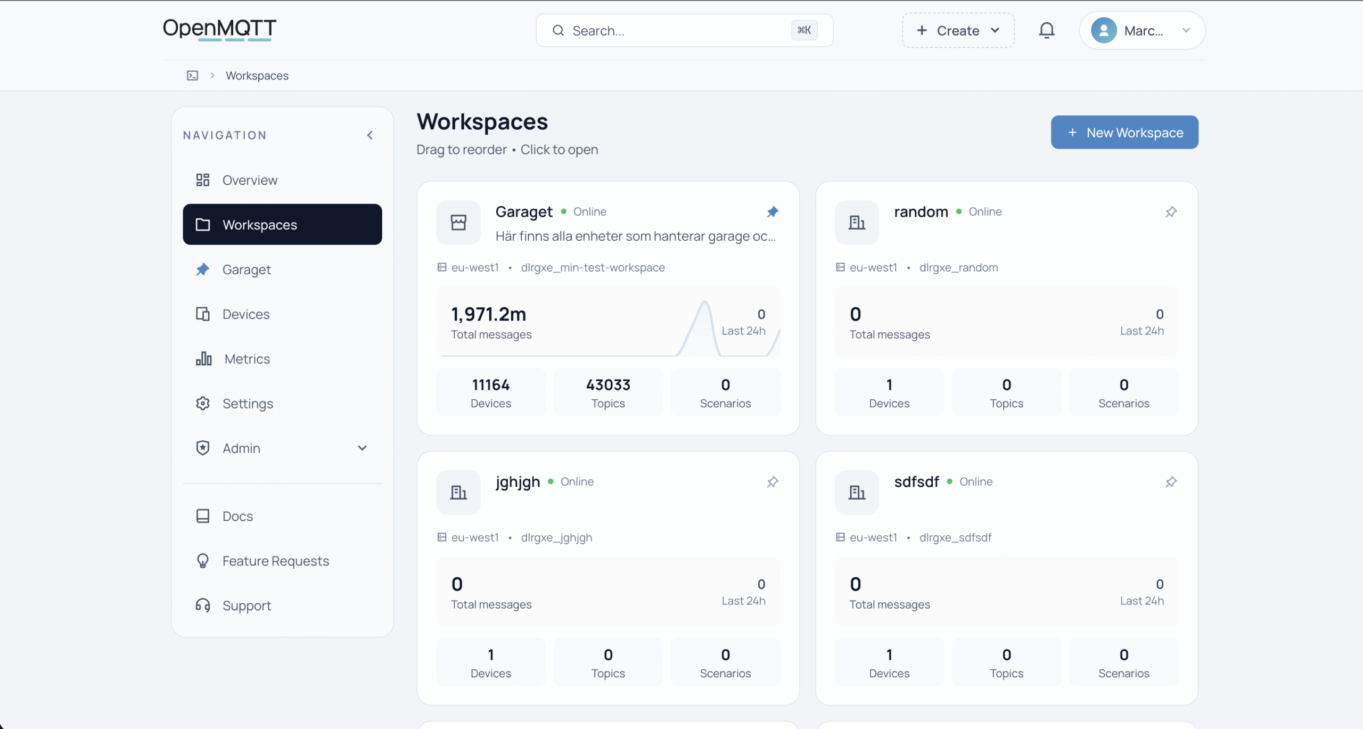This screenshot has width=1363, height=729.
Task: Click the Garaget workspace store icon
Action: (458, 223)
